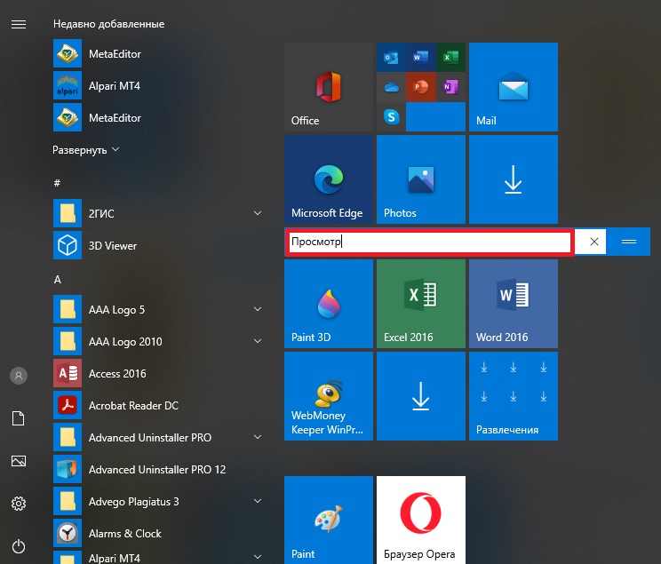The width and height of the screenshot is (661, 564).
Task: Launch the WebMoney Keeper WinPro tile
Action: (329, 396)
